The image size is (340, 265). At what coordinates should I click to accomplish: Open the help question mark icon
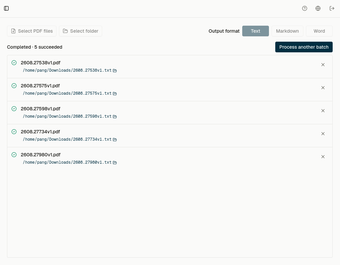tap(304, 8)
